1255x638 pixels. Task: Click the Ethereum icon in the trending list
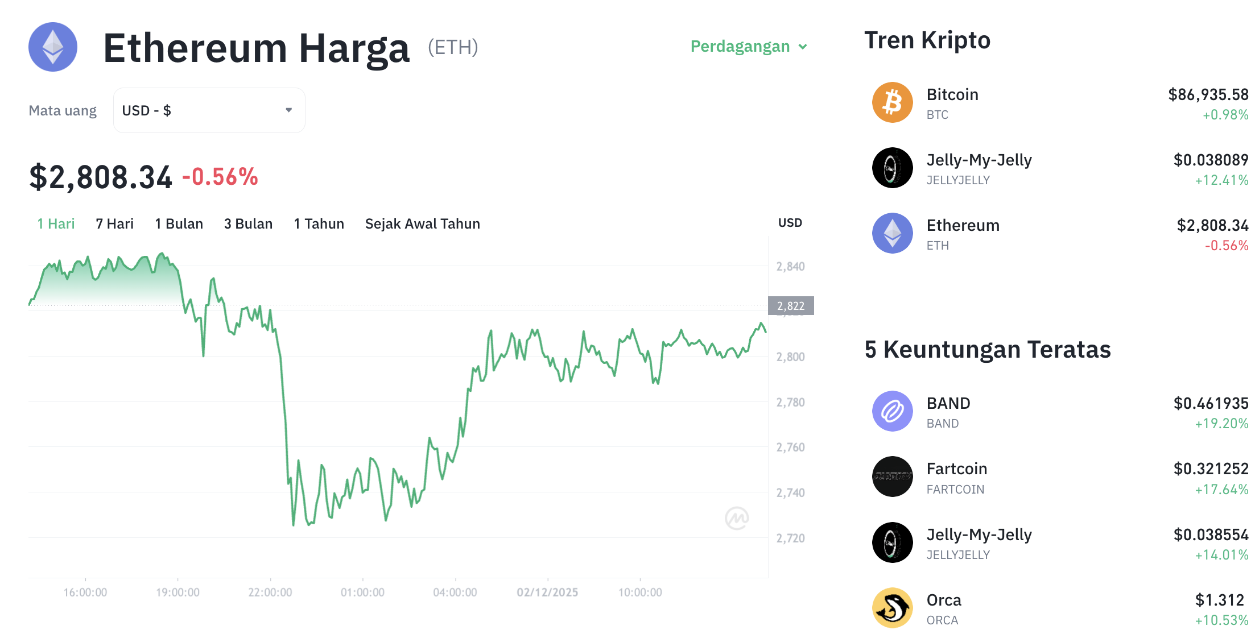pyautogui.click(x=891, y=233)
